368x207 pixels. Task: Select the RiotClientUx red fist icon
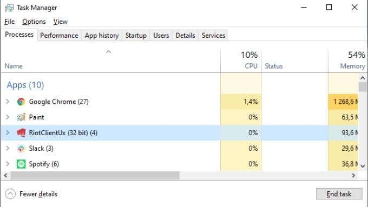(x=21, y=133)
